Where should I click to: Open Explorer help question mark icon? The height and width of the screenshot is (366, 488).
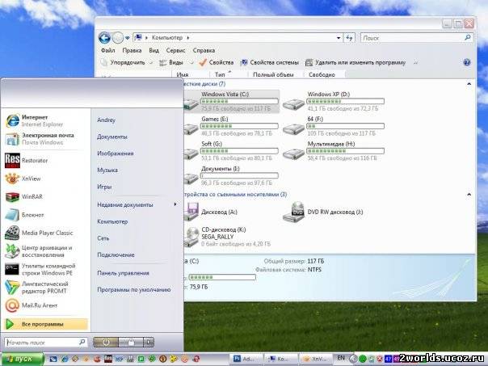pyautogui.click(x=467, y=62)
